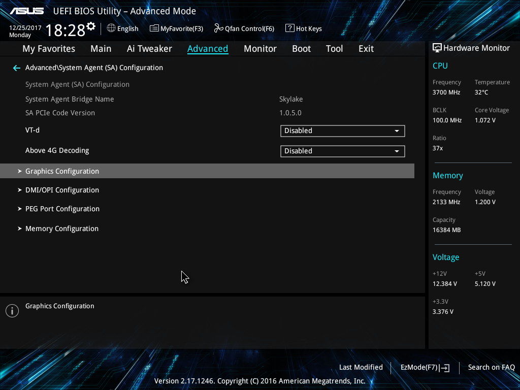
Task: Click the breadcrumb System Agent (SA) Configuration path
Action: pos(94,68)
